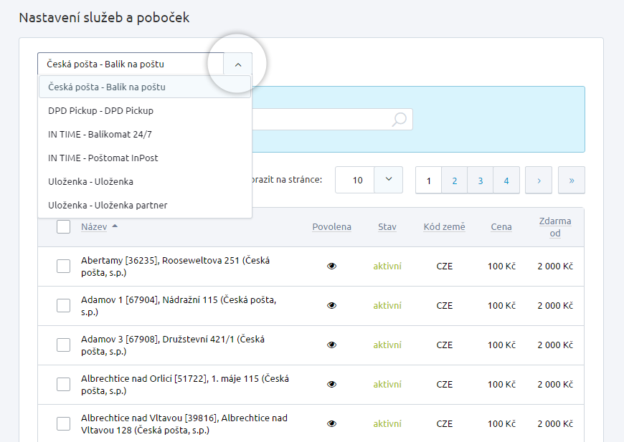Sort by Povolena column
Viewport: 624px width, 442px height.
[331, 226]
